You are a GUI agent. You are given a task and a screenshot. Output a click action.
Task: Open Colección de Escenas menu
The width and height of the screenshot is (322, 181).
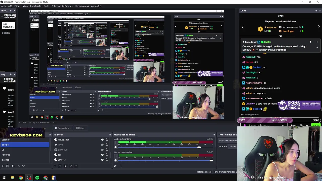click(62, 6)
